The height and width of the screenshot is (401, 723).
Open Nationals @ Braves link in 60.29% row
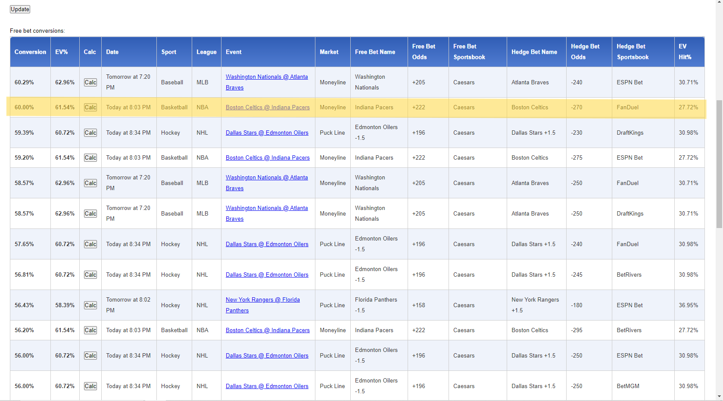[267, 82]
